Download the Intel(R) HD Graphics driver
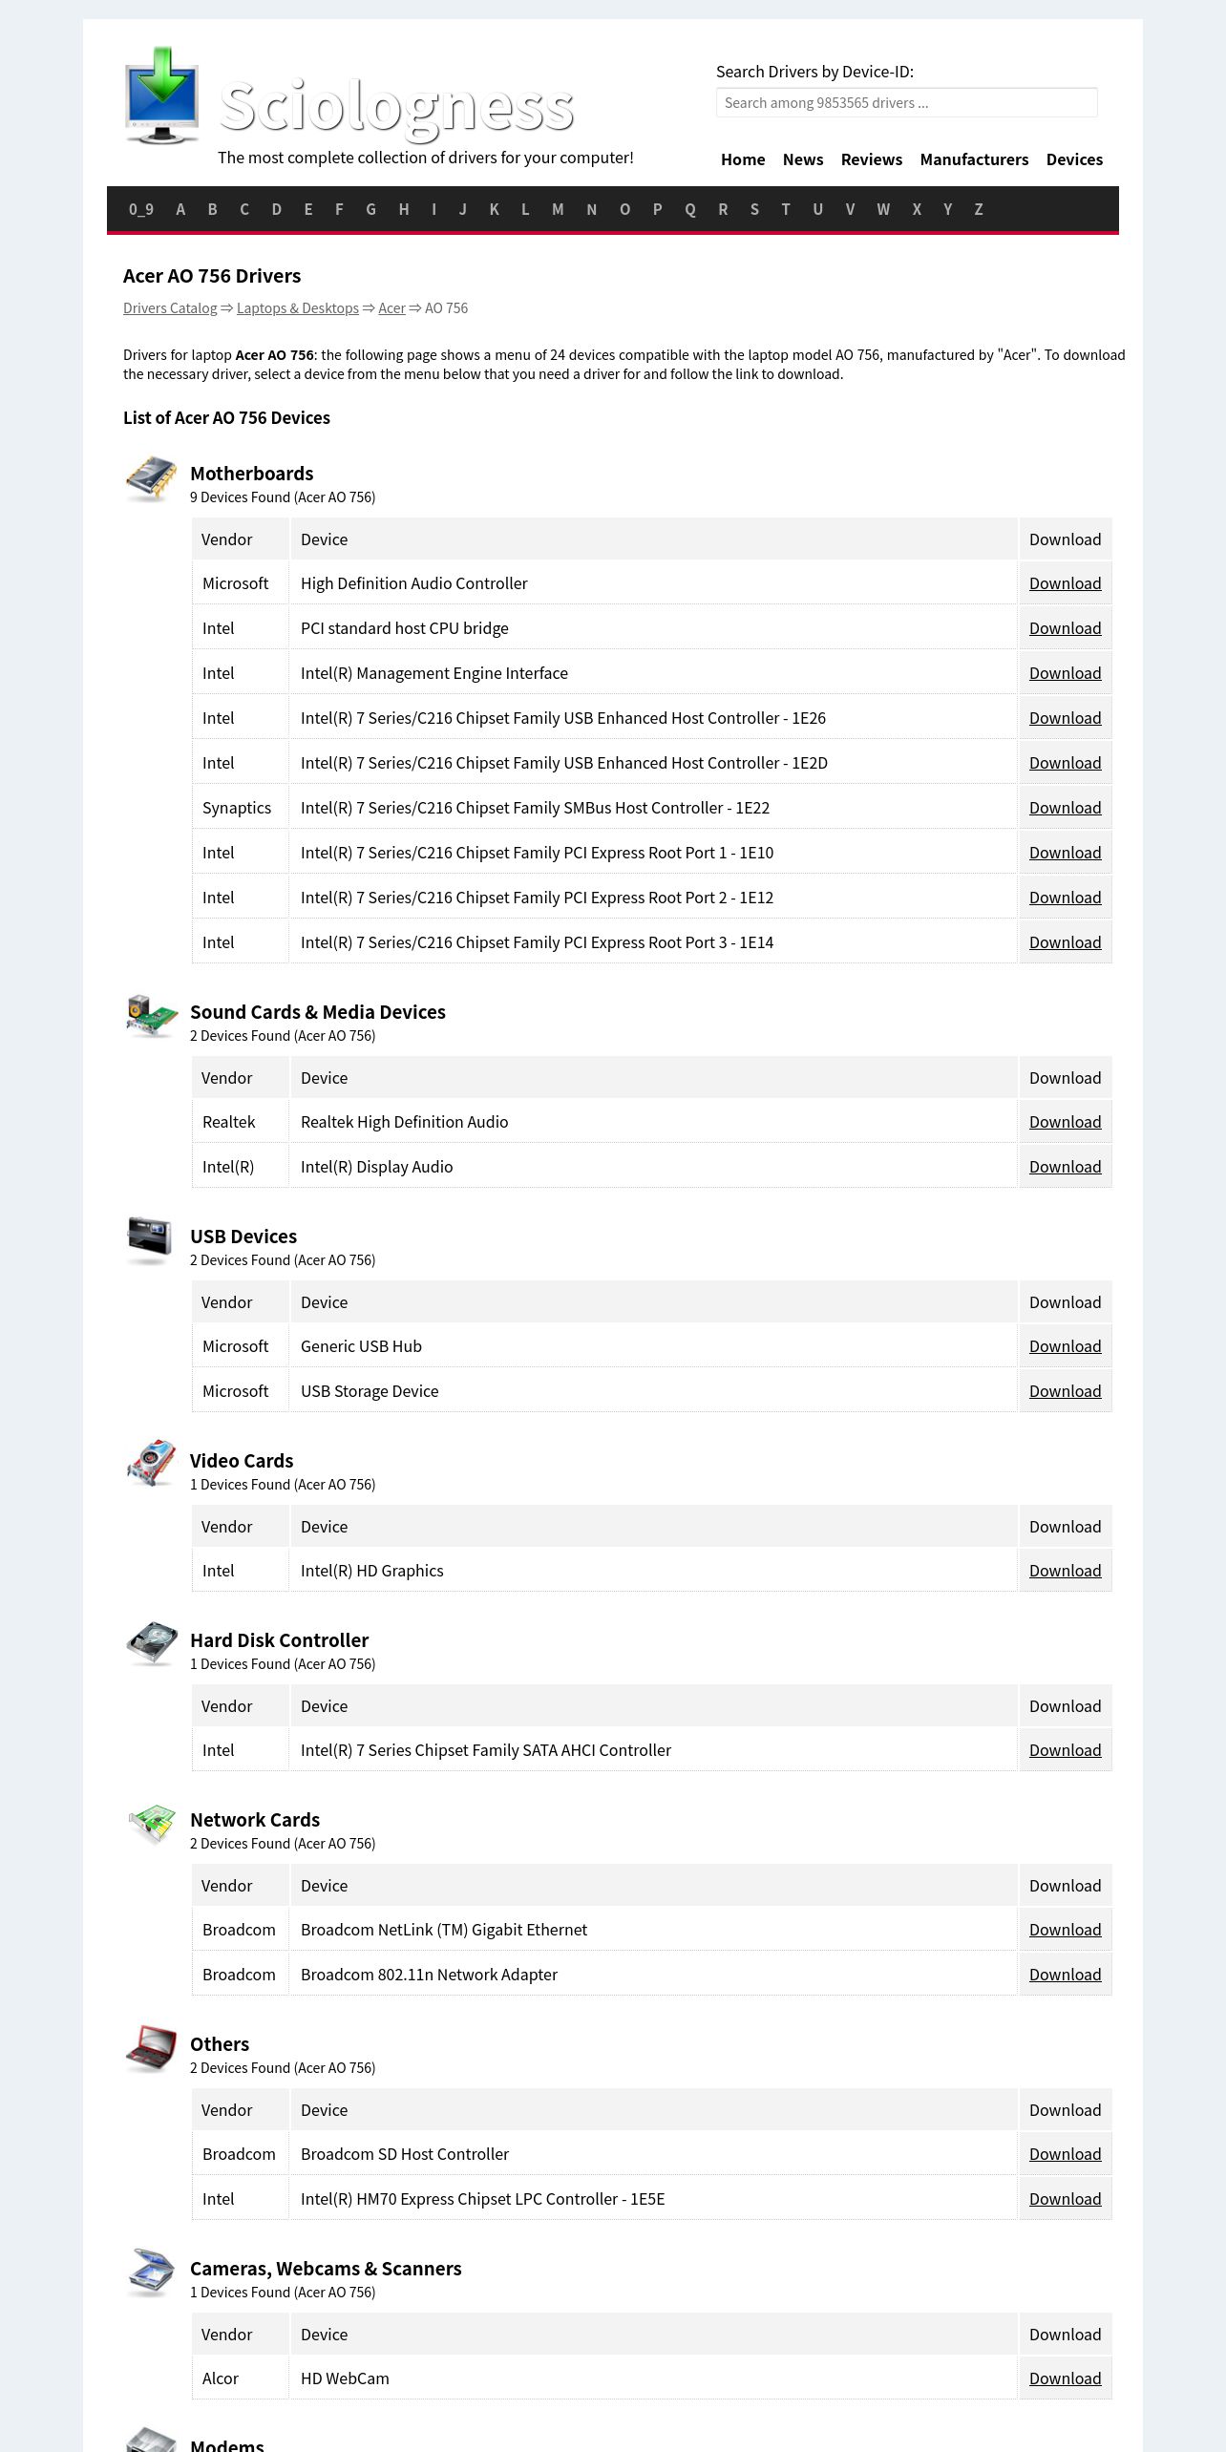Image resolution: width=1226 pixels, height=2452 pixels. click(x=1065, y=1571)
